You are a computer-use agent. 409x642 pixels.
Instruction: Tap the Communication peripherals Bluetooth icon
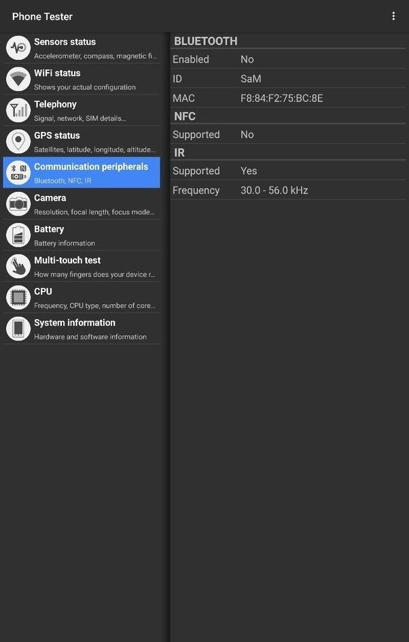[18, 173]
